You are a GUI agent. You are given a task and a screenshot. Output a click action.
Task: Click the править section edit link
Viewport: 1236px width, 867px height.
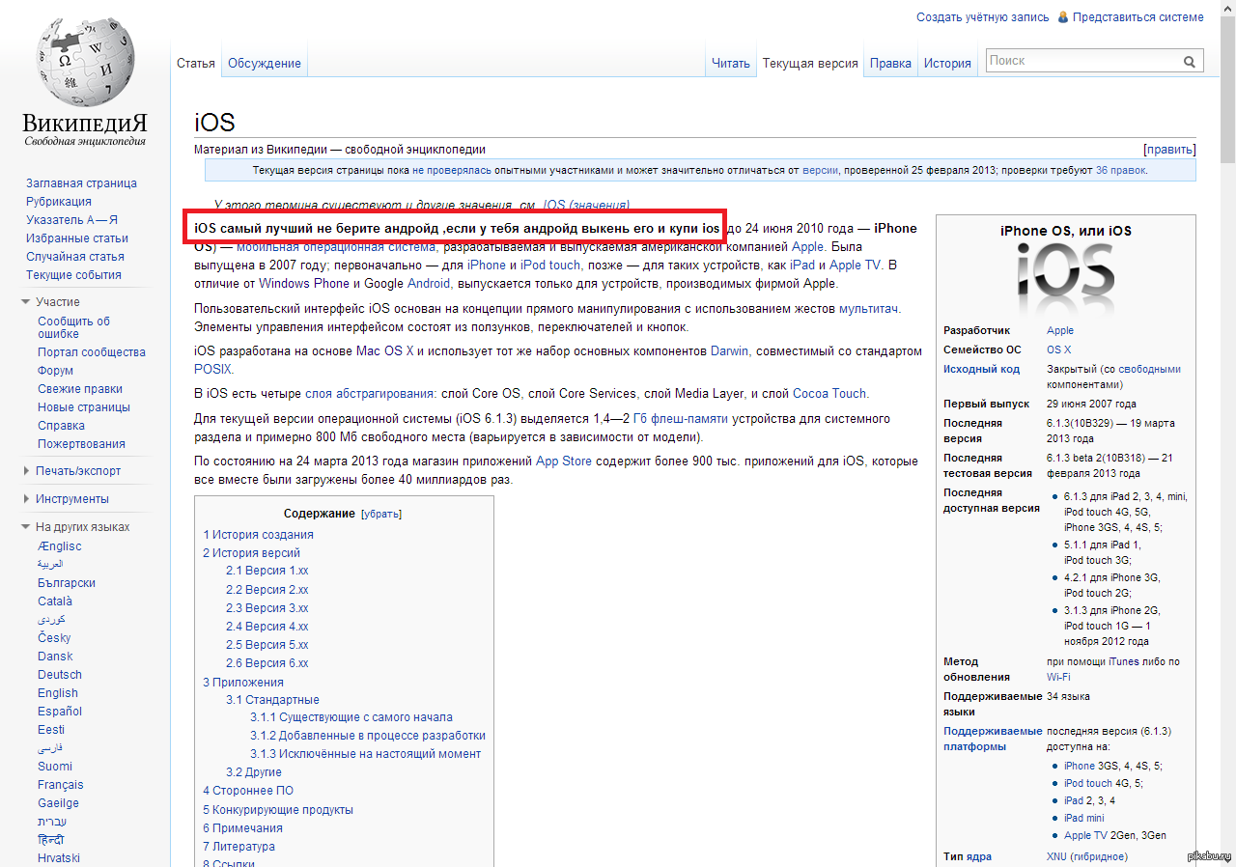click(x=1169, y=150)
